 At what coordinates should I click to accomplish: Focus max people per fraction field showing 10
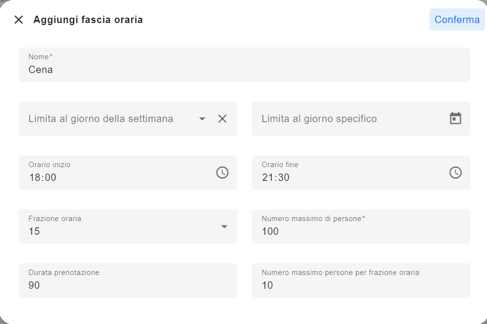point(361,280)
